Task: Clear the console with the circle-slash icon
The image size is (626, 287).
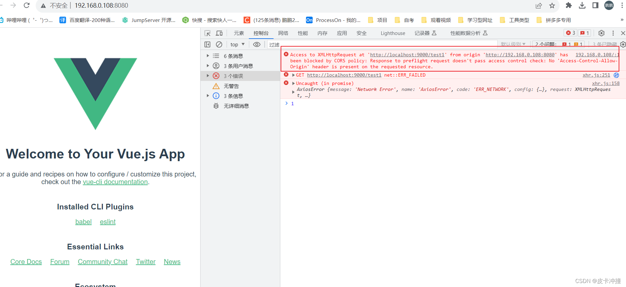Action: [x=219, y=44]
